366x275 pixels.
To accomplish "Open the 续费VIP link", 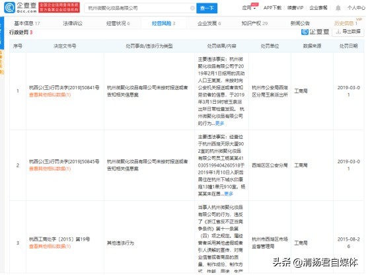I will (x=295, y=8).
